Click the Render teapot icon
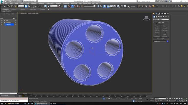 coord(128,6)
